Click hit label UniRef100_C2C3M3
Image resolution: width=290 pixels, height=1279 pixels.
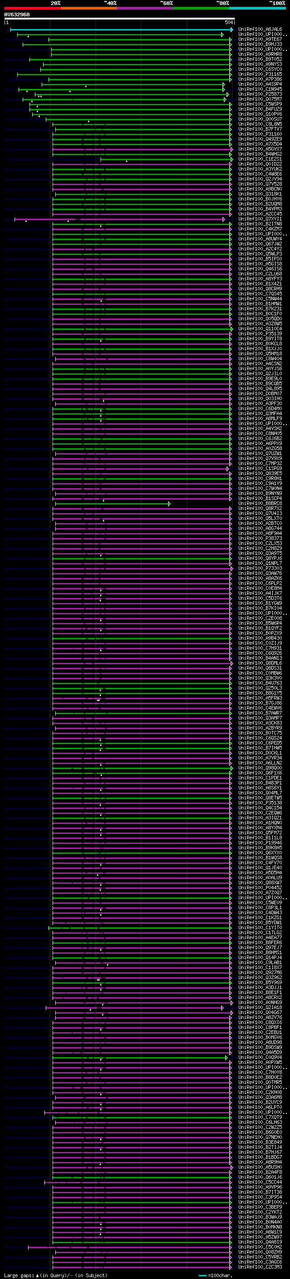click(x=260, y=1267)
